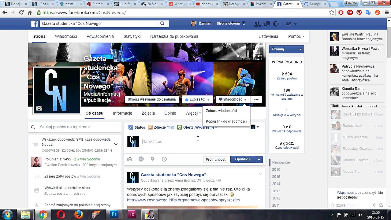
Task: Click Google Translate extension icon
Action: point(368,13)
